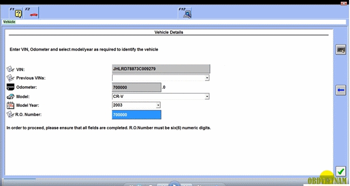Focus the R.O. Number field

pos(136,115)
